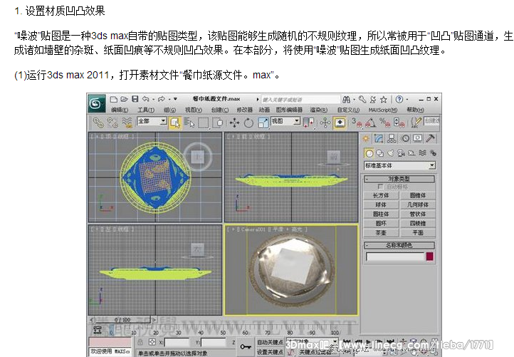Click the 平面 button

pos(418,232)
